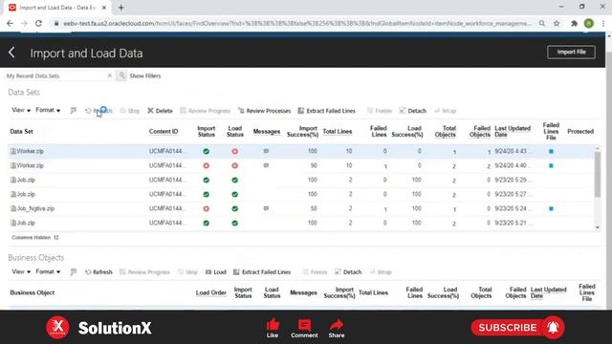Click the Data Sets query by example icon
Image resolution: width=612 pixels, height=344 pixels.
click(73, 111)
